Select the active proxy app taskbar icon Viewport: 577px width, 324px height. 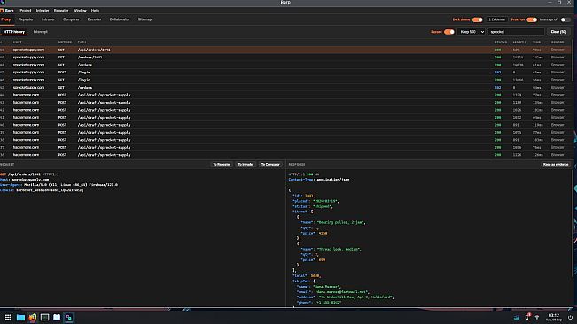[69, 317]
